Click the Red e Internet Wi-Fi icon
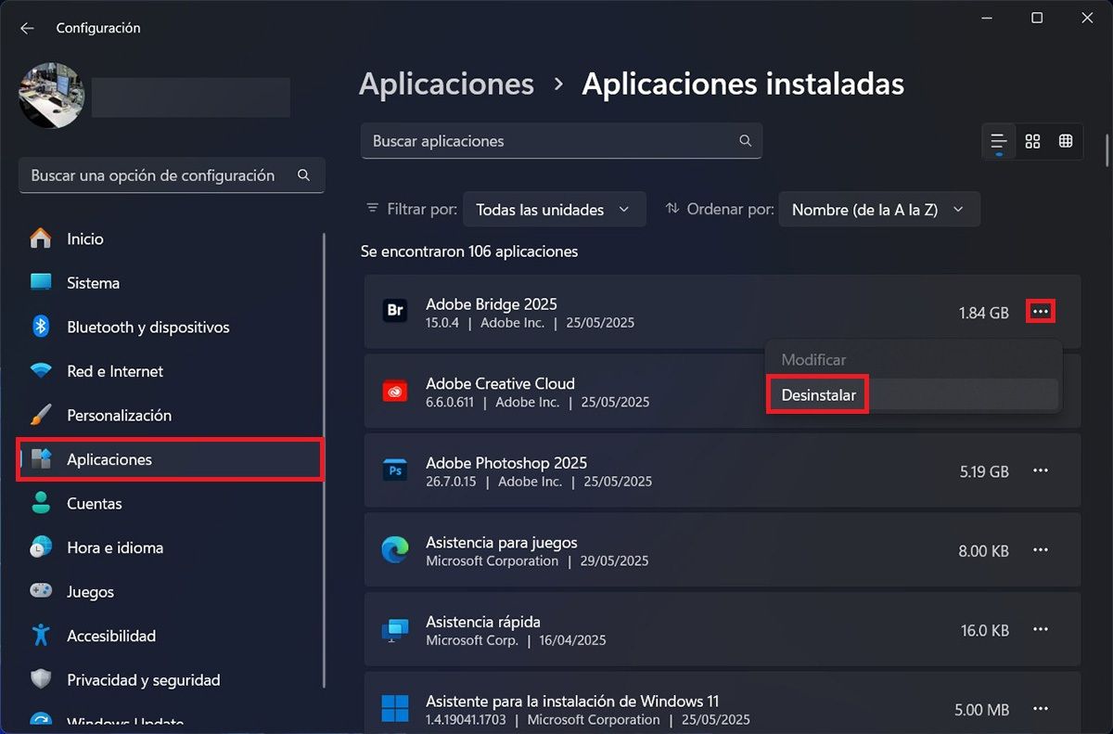This screenshot has width=1113, height=734. [x=41, y=371]
